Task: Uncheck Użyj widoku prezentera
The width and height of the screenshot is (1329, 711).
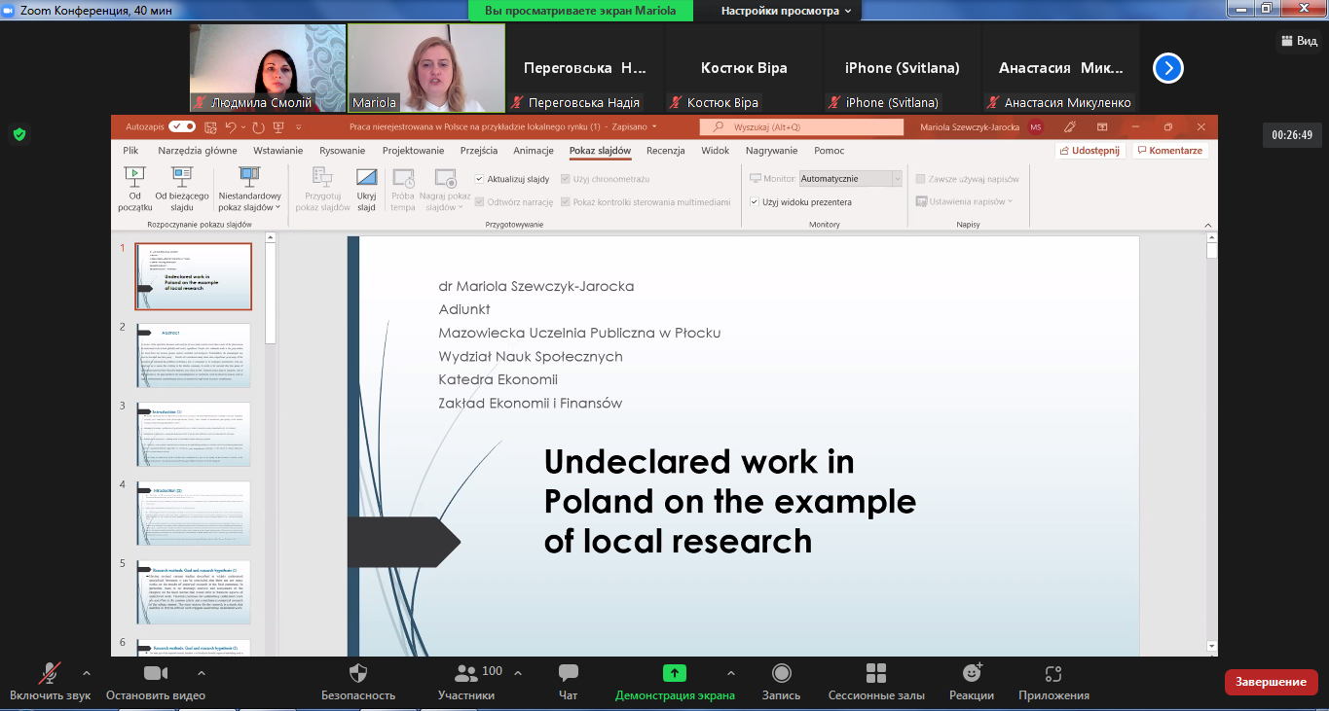Action: [755, 202]
